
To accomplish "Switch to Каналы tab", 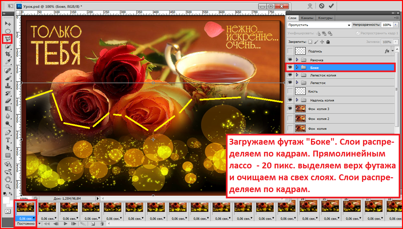I will click(307, 18).
